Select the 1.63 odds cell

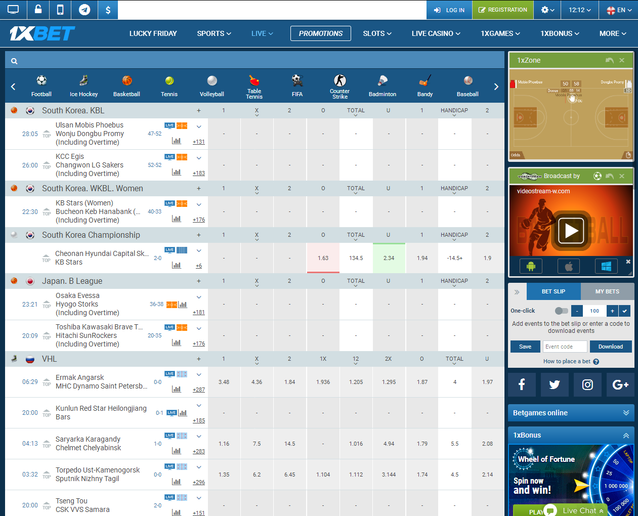coord(323,258)
